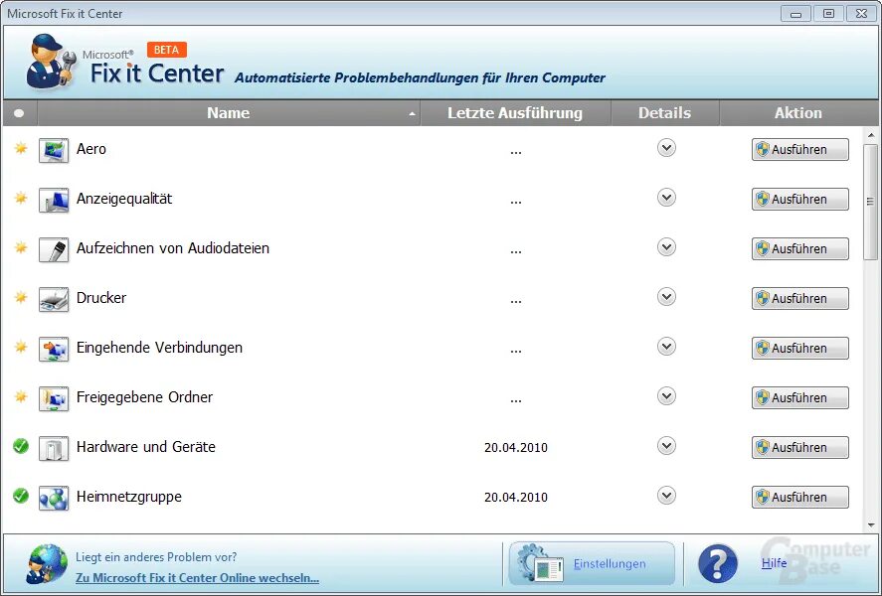Viewport: 882px width, 596px height.
Task: Click Ausführen for Aufzeichnen von Audiodateien
Action: pos(799,248)
